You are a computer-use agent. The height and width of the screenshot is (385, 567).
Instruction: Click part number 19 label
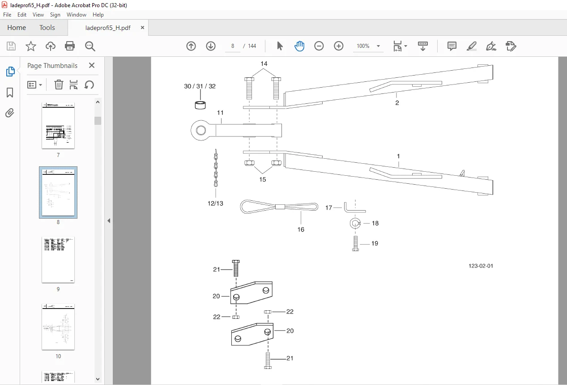pos(375,244)
